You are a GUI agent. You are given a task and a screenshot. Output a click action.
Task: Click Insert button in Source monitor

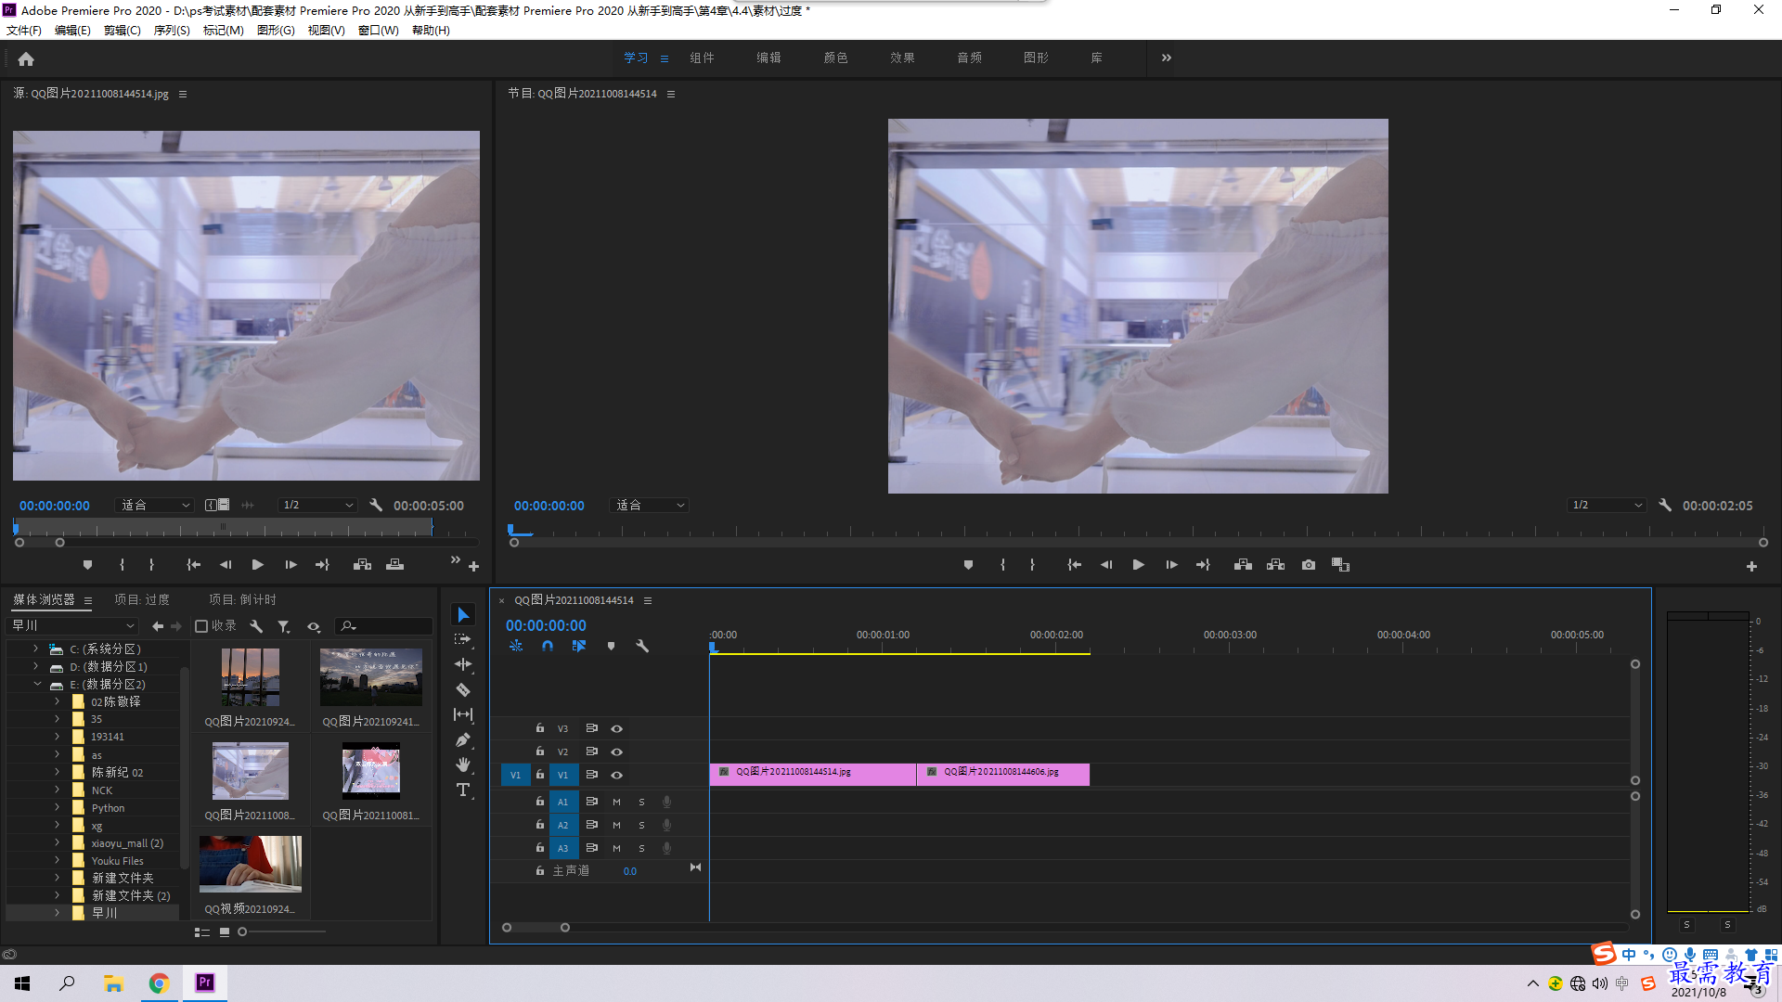pyautogui.click(x=363, y=565)
